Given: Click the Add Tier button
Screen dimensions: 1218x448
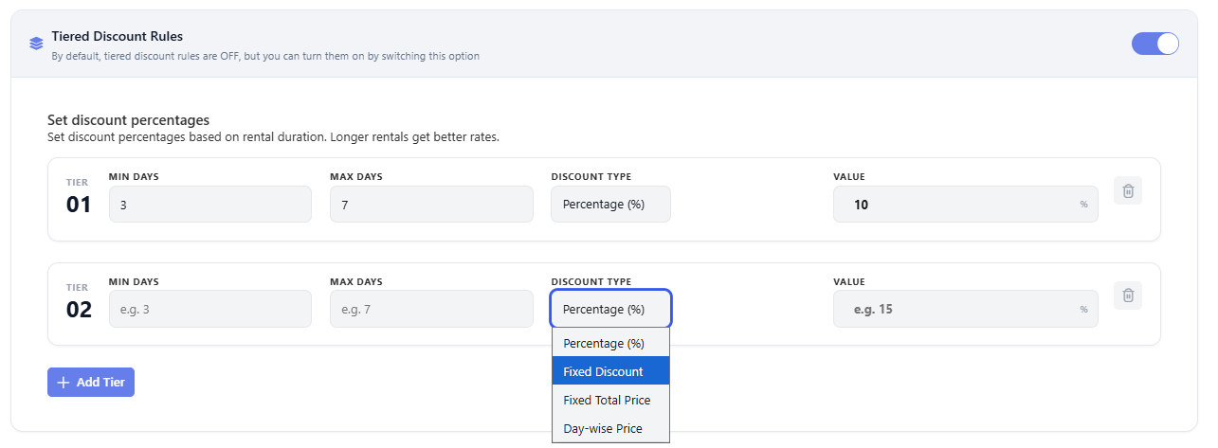Looking at the screenshot, I should coord(91,382).
